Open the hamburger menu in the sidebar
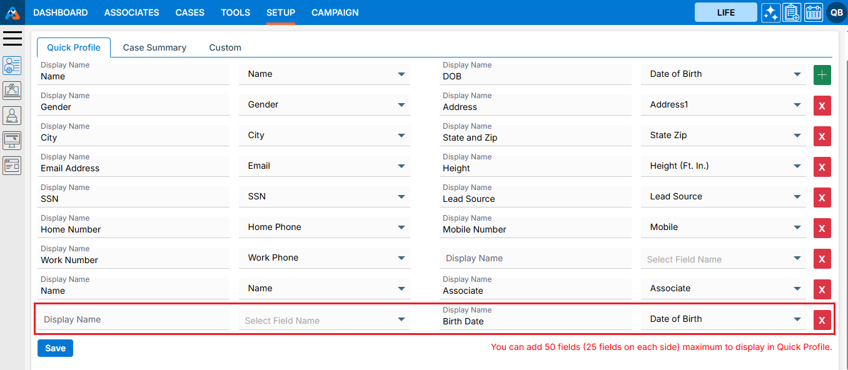The width and height of the screenshot is (848, 370). point(13,39)
